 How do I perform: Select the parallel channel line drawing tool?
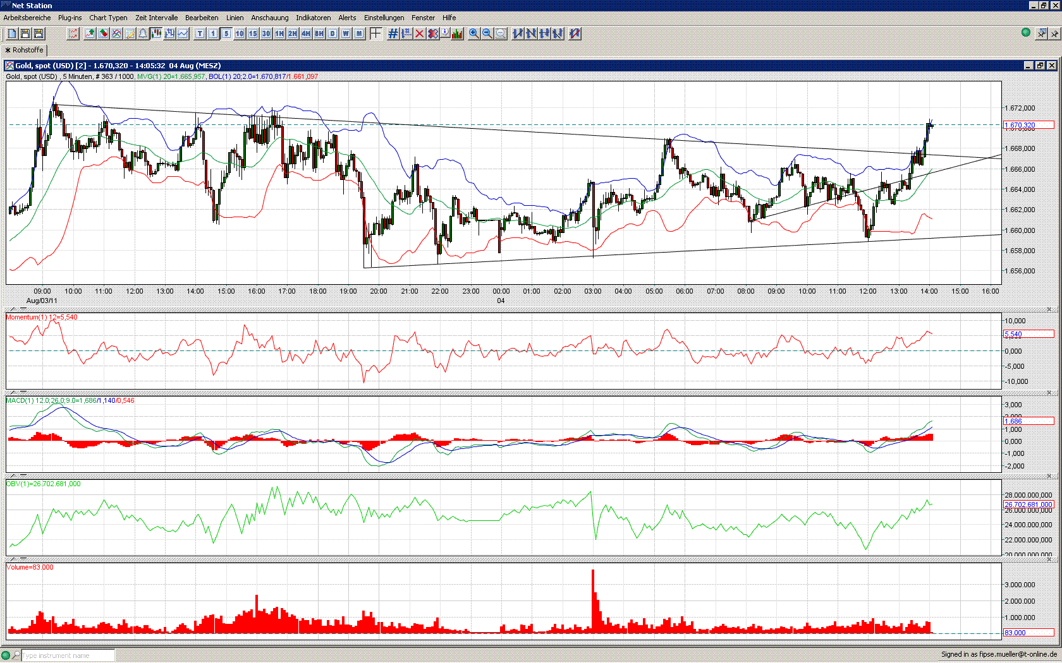(558, 33)
